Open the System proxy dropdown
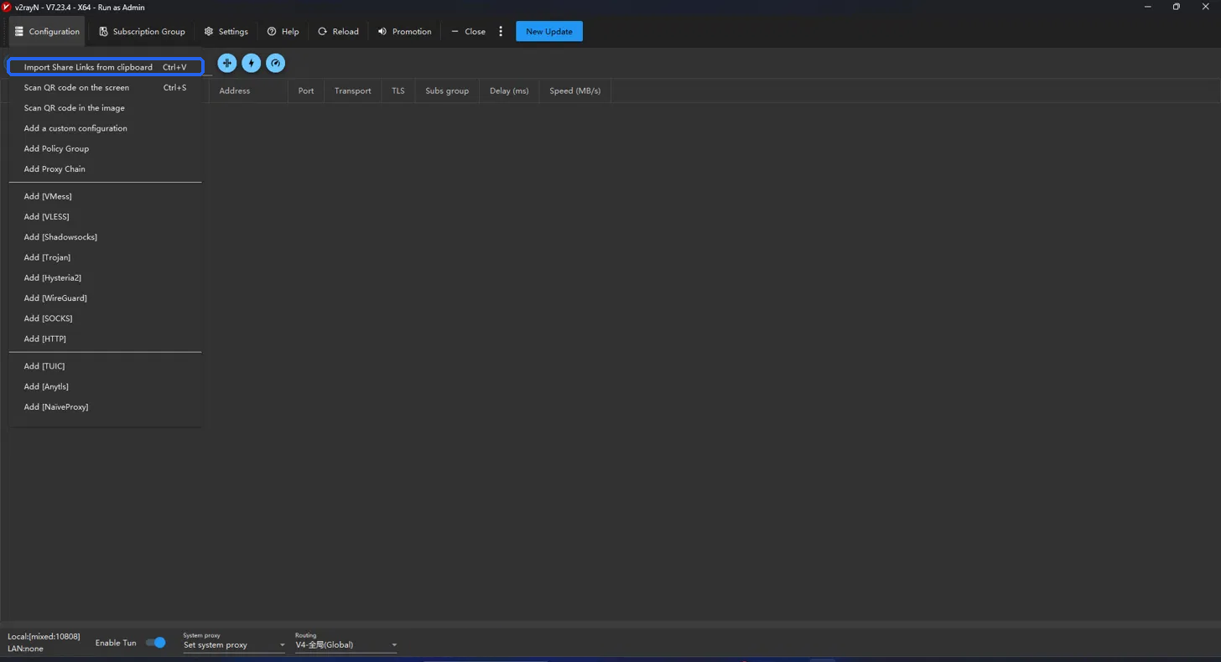This screenshot has height=662, width=1221. tap(234, 644)
